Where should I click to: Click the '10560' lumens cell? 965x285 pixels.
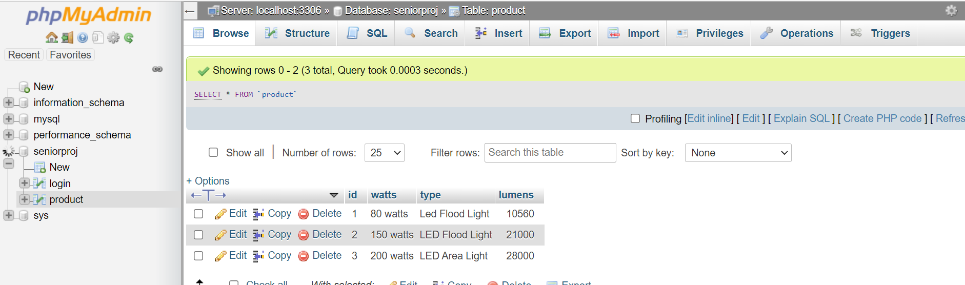[x=520, y=214]
